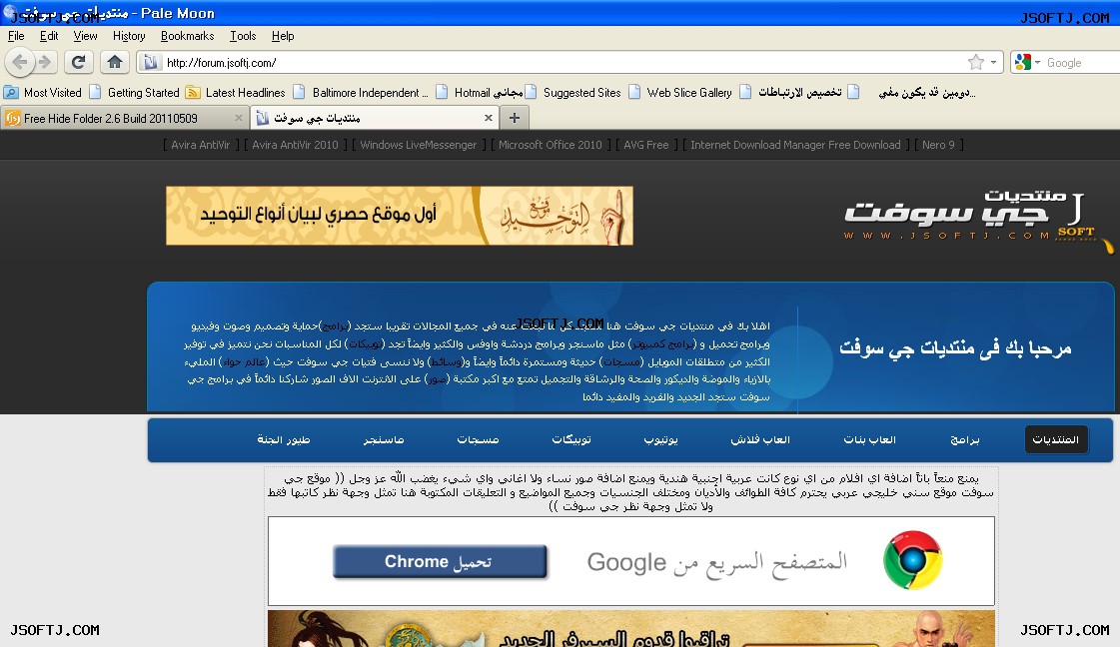Open the Latest Headlines feed bookmark

click(236, 92)
